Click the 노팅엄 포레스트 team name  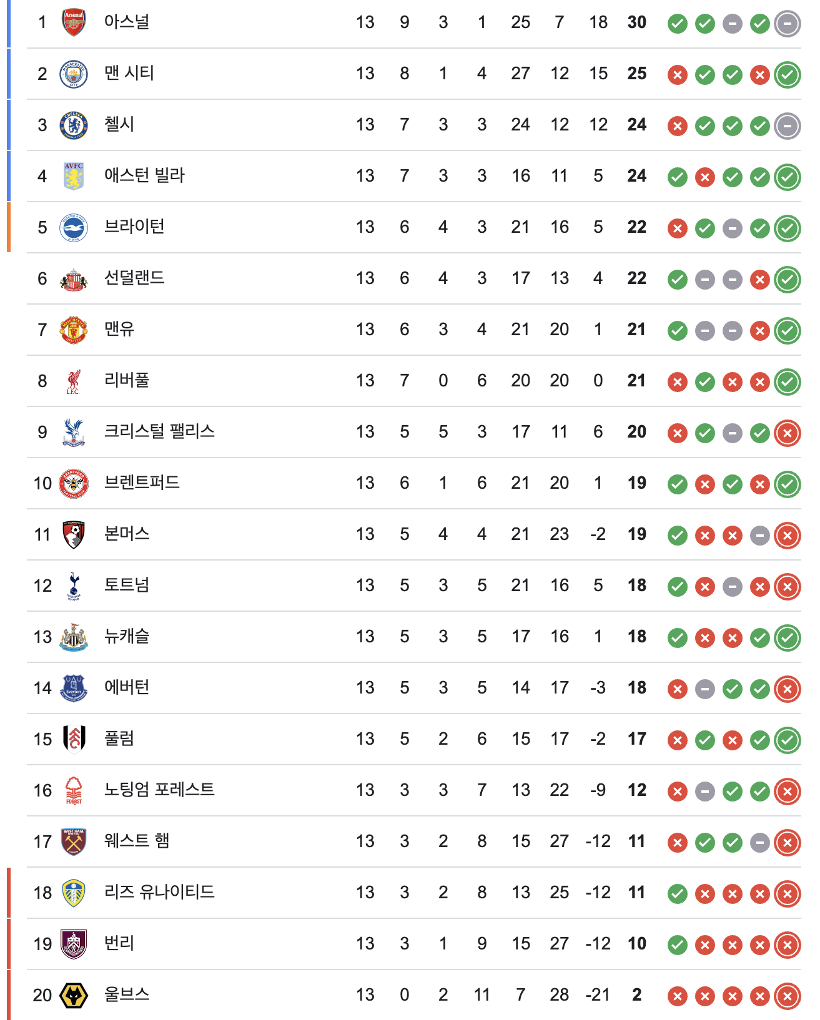click(159, 790)
